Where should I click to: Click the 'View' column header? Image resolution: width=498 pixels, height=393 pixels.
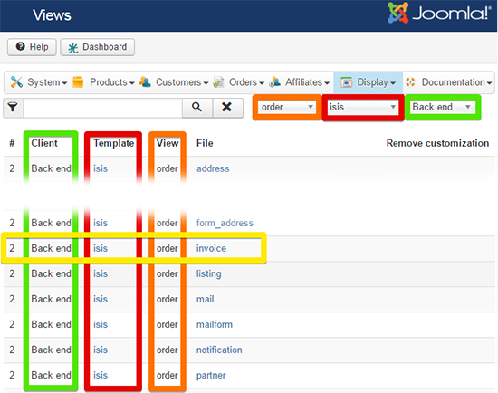tap(168, 143)
